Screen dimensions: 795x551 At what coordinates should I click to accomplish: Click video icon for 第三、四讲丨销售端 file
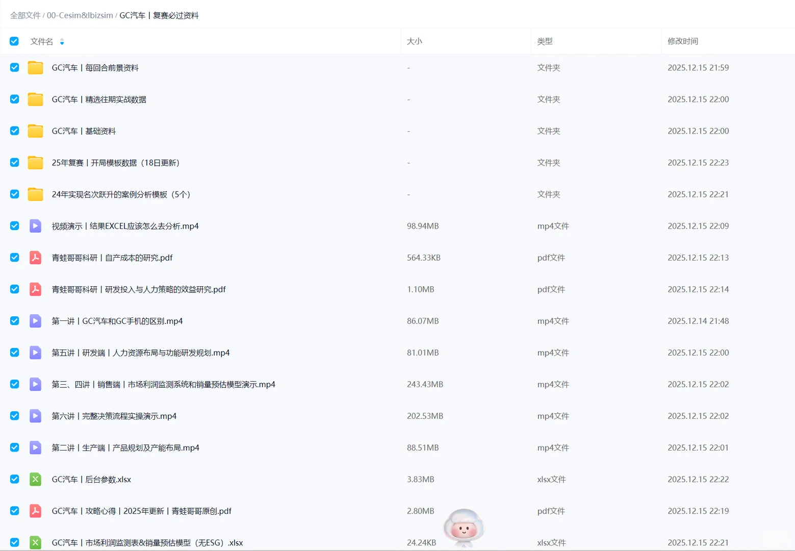point(35,384)
